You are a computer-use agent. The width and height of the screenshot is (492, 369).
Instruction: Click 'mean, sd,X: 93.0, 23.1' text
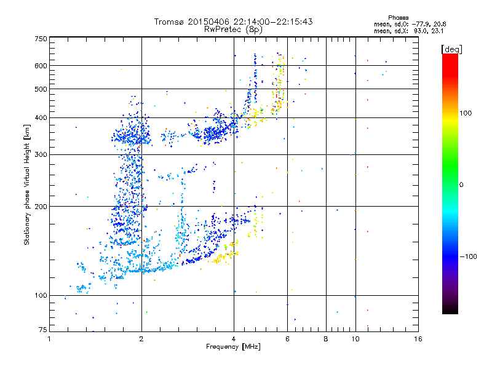tap(408, 31)
